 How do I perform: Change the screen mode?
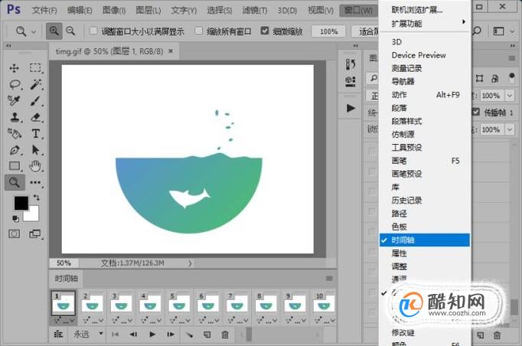coord(34,233)
